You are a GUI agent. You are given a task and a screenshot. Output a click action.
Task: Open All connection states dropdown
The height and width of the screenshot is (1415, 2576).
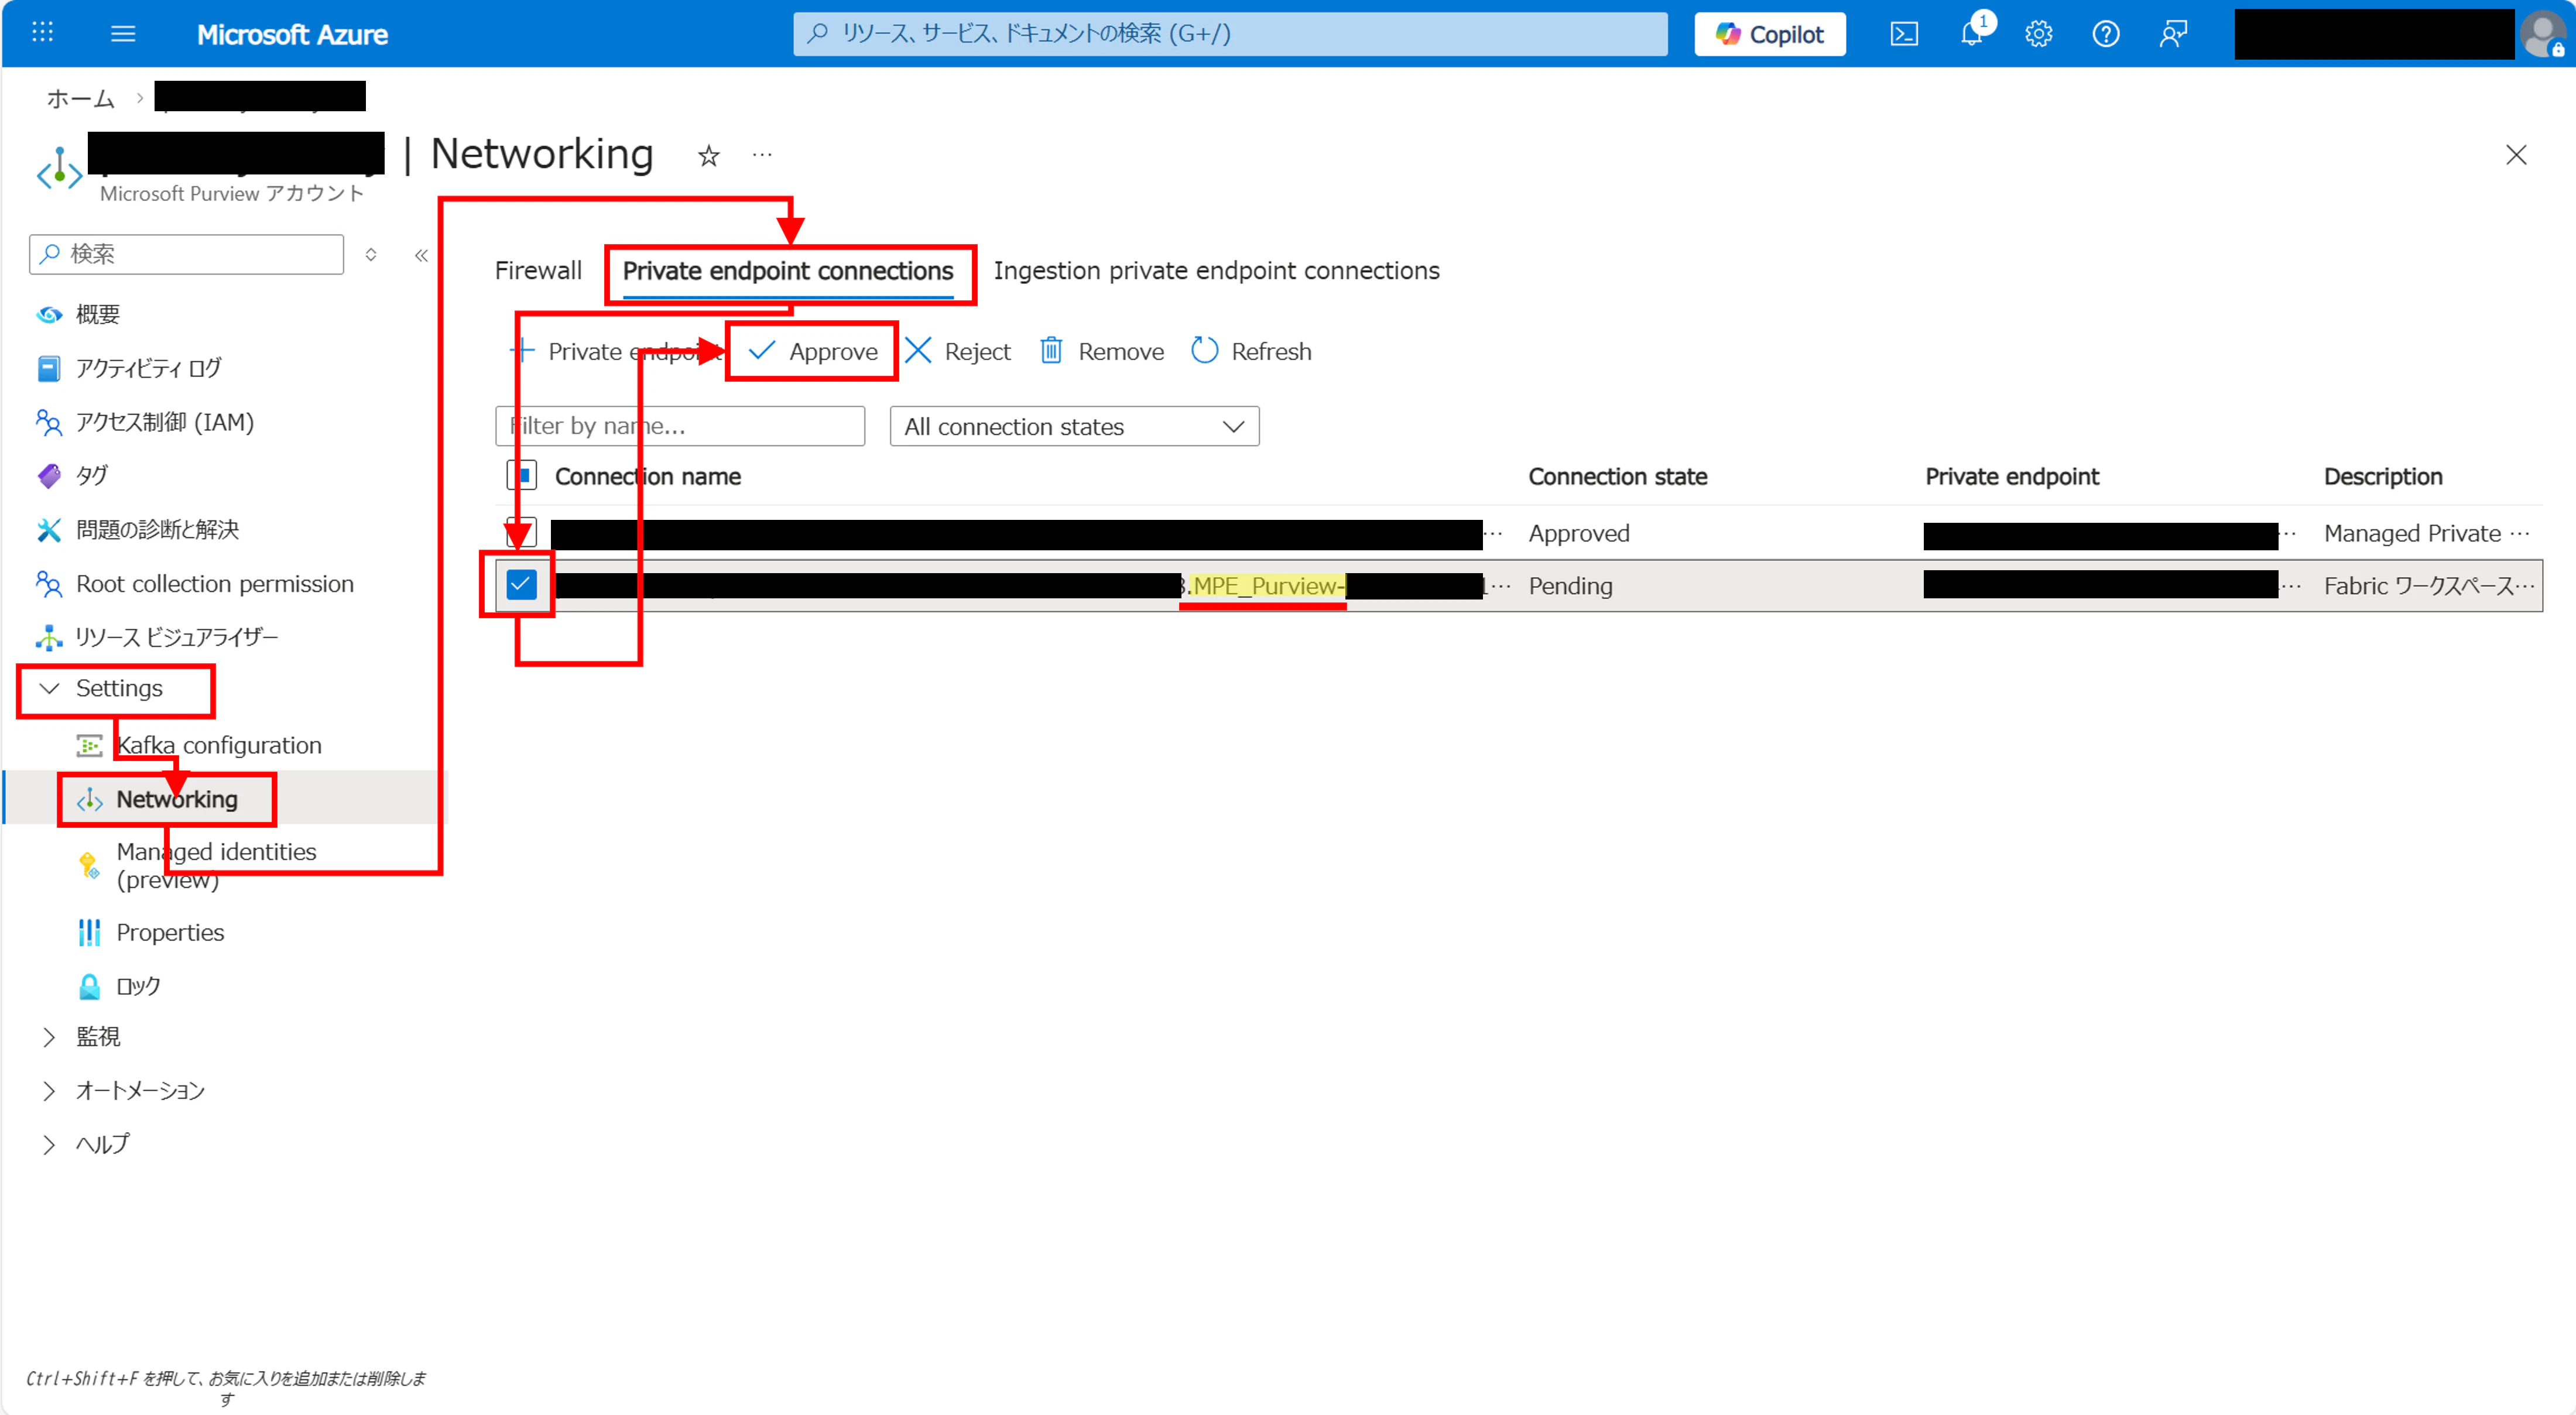[x=1073, y=427]
